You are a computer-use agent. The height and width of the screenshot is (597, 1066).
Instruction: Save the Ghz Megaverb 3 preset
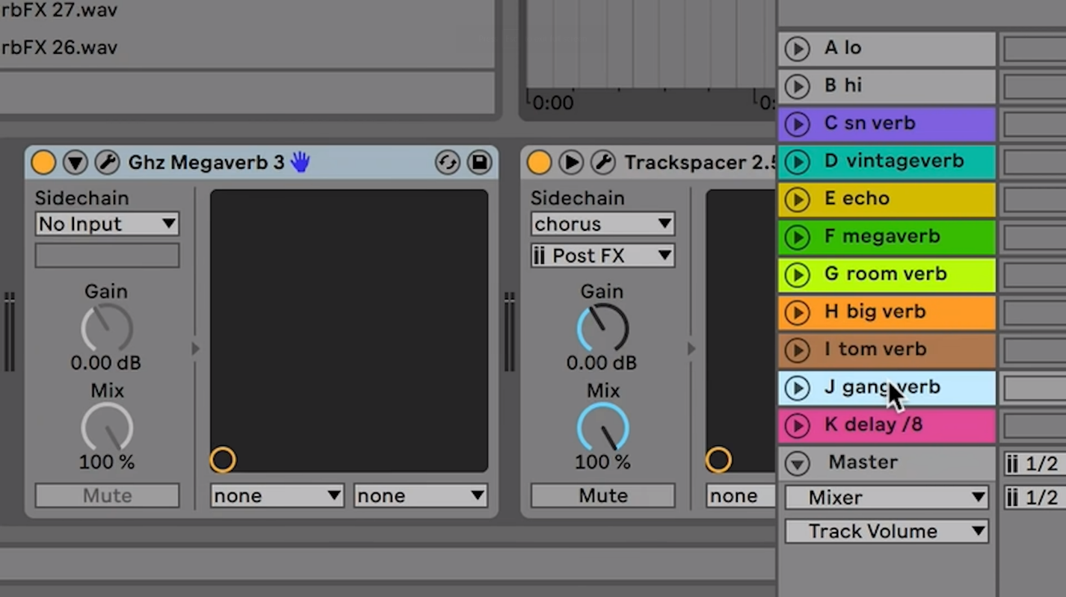(x=479, y=162)
